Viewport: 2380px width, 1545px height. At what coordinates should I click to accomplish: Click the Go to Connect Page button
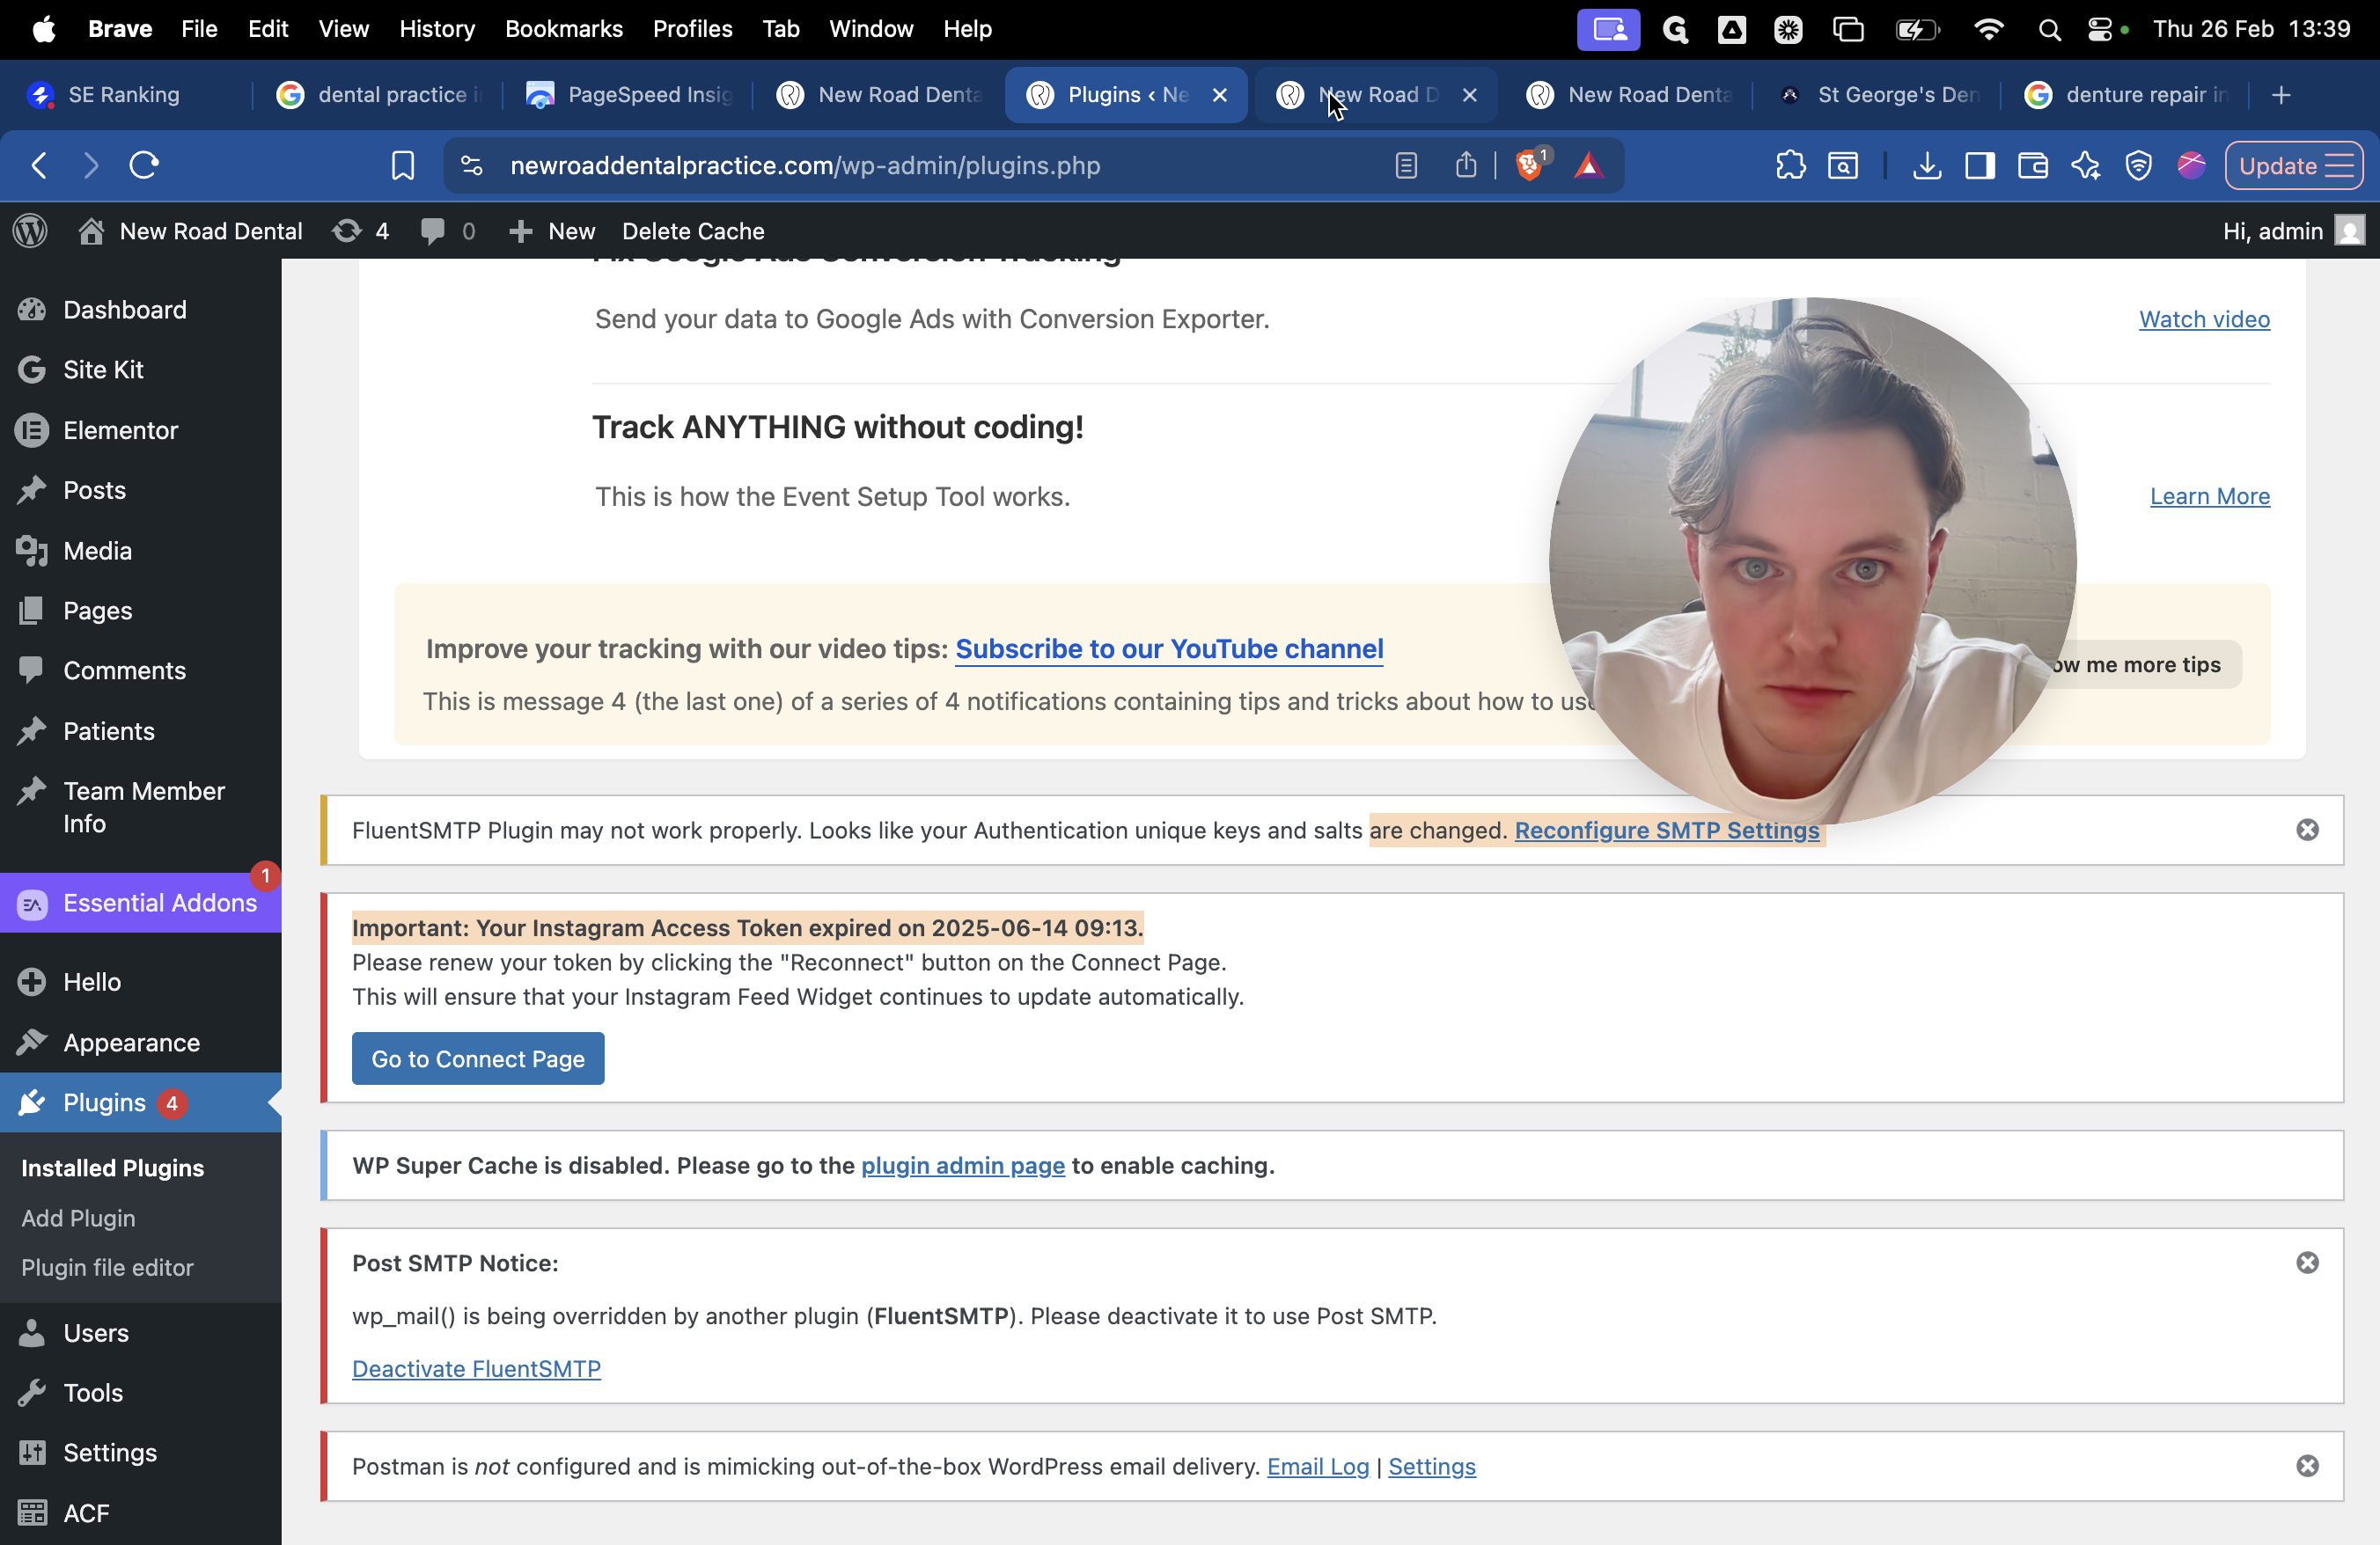(x=477, y=1058)
